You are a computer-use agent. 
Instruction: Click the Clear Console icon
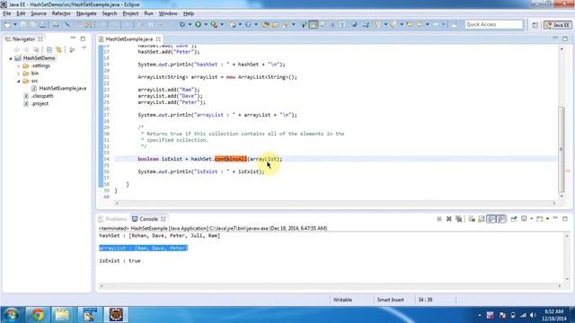pos(472,219)
